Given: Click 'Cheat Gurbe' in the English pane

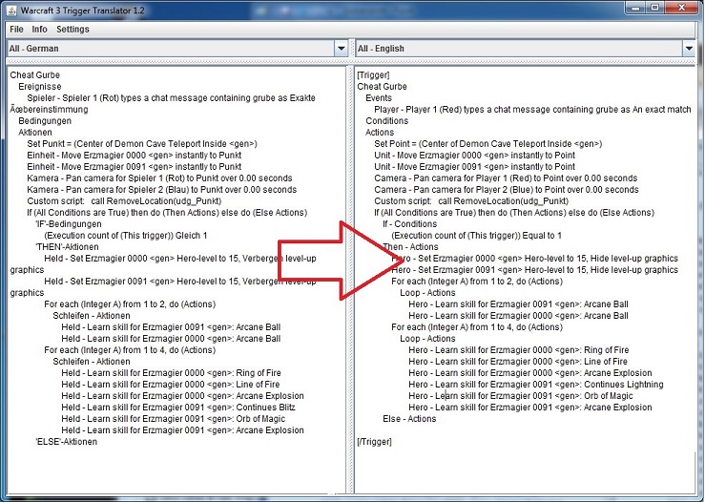Looking at the screenshot, I should (x=383, y=86).
